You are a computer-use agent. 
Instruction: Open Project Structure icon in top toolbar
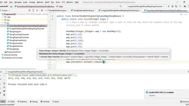[185, 6]
